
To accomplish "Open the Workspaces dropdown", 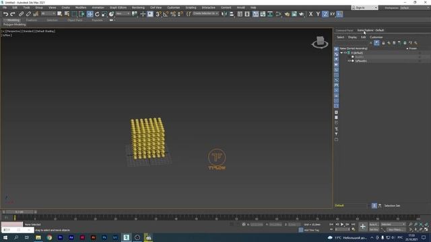I will 416,7.
